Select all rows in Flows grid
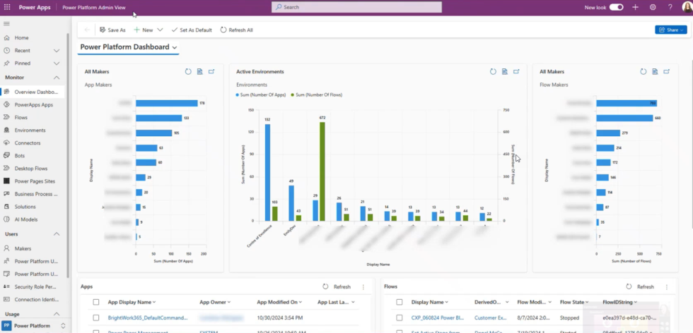Image resolution: width=693 pixels, height=333 pixels. point(400,301)
